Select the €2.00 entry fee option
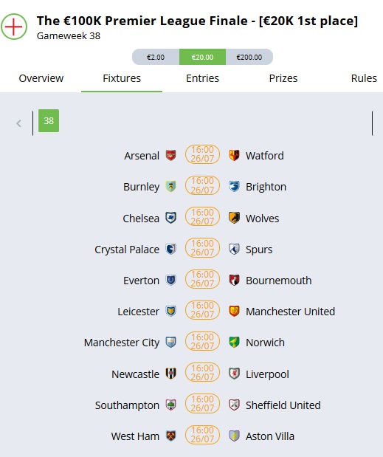383x457 pixels. (156, 57)
